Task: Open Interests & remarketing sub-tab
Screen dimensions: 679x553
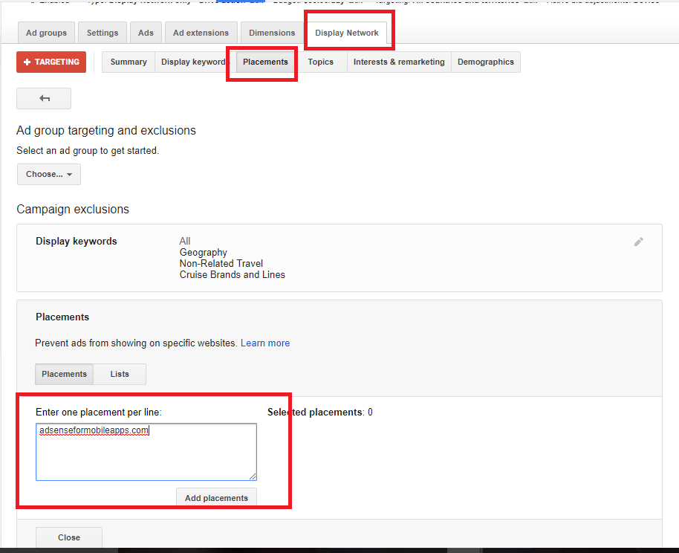Action: 399,62
